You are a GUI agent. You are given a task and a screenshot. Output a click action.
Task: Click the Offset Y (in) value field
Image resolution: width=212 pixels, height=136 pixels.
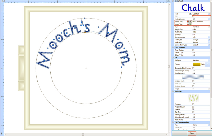point(201,55)
